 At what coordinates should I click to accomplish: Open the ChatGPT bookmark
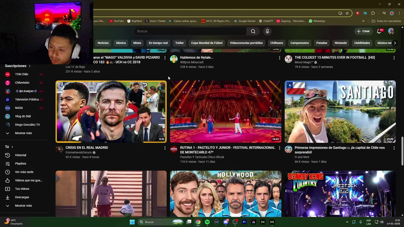tap(266, 21)
